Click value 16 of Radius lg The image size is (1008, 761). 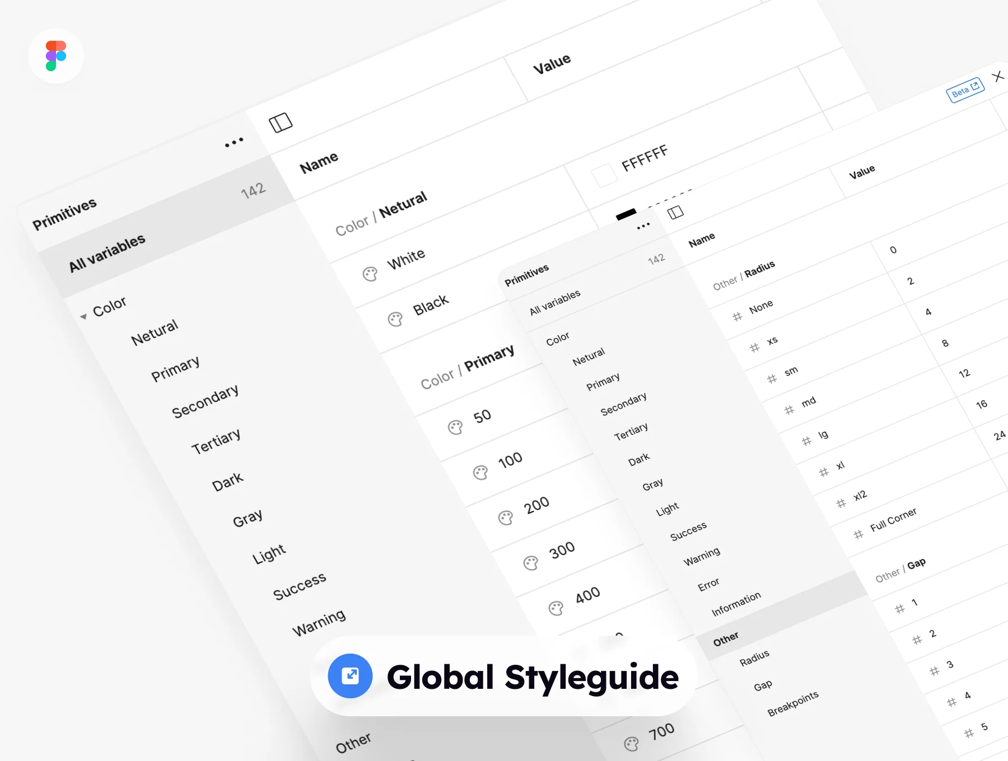981,404
